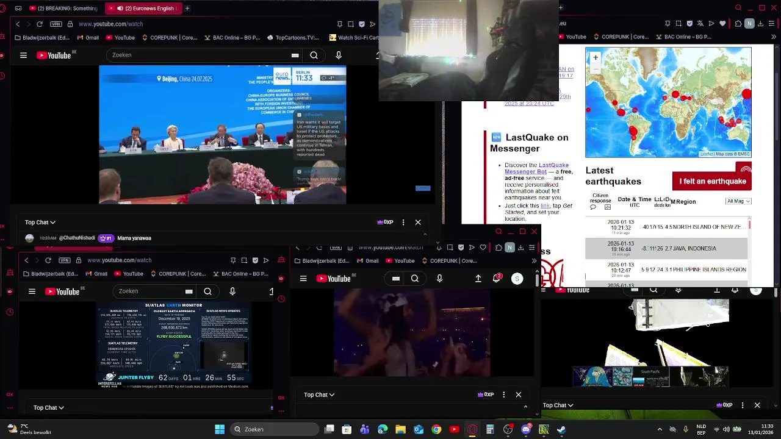Zoom in on the earthquake map

(x=596, y=57)
